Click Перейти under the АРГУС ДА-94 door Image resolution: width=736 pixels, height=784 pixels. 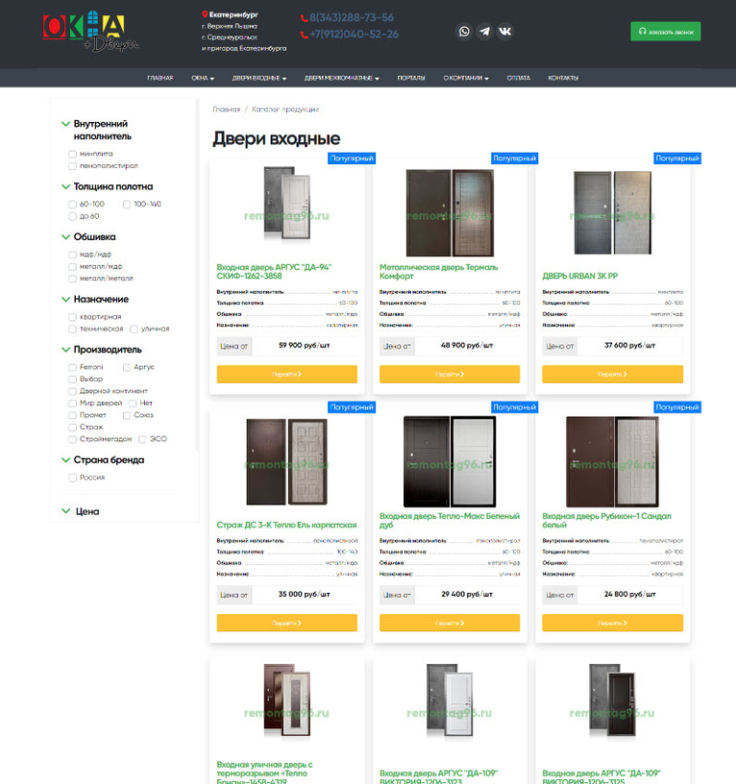tap(287, 374)
